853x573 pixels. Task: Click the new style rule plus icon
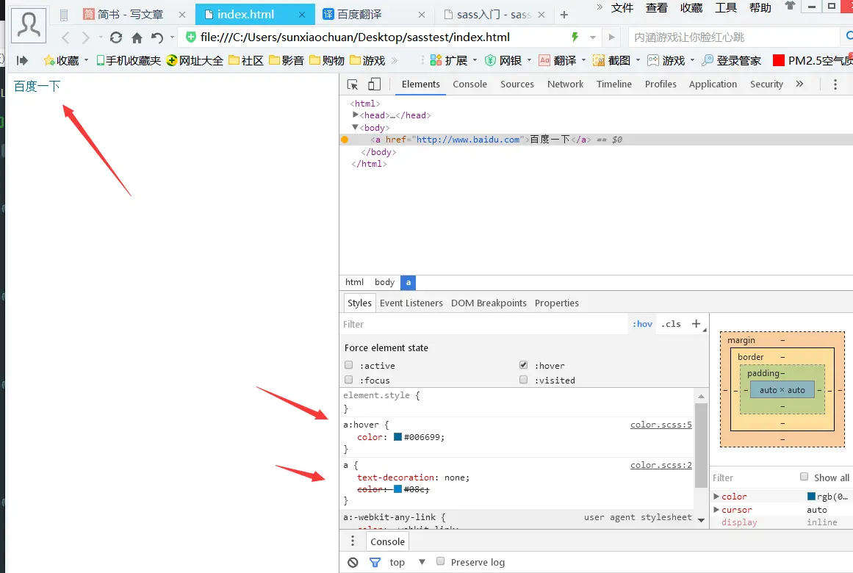coord(696,324)
